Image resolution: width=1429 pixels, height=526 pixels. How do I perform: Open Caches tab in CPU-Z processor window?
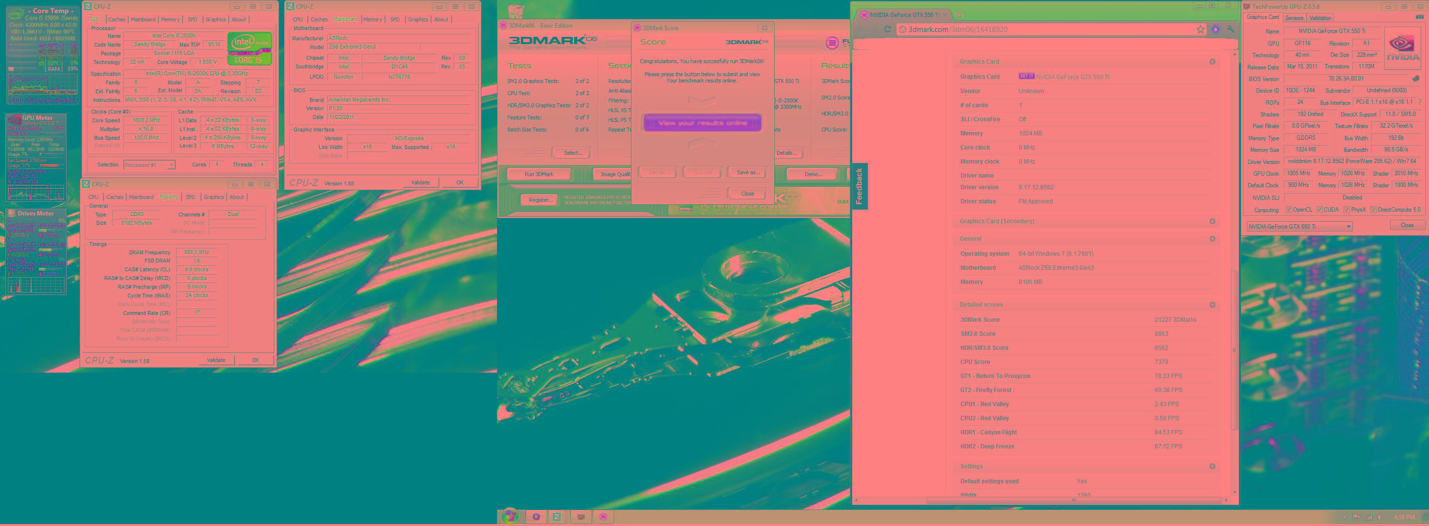coord(116,19)
